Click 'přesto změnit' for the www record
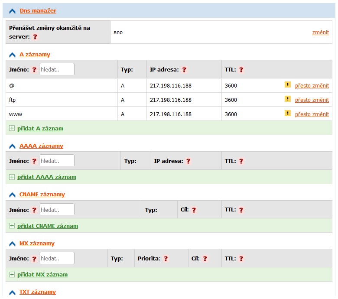This screenshot has width=338, height=299. tap(312, 114)
